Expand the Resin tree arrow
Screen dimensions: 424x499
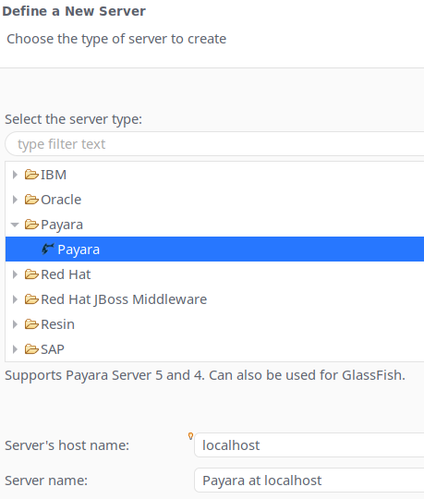click(15, 324)
